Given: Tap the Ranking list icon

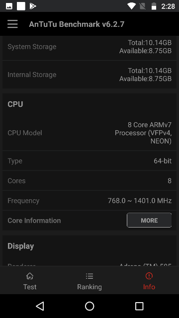Looking at the screenshot, I should pos(89,276).
